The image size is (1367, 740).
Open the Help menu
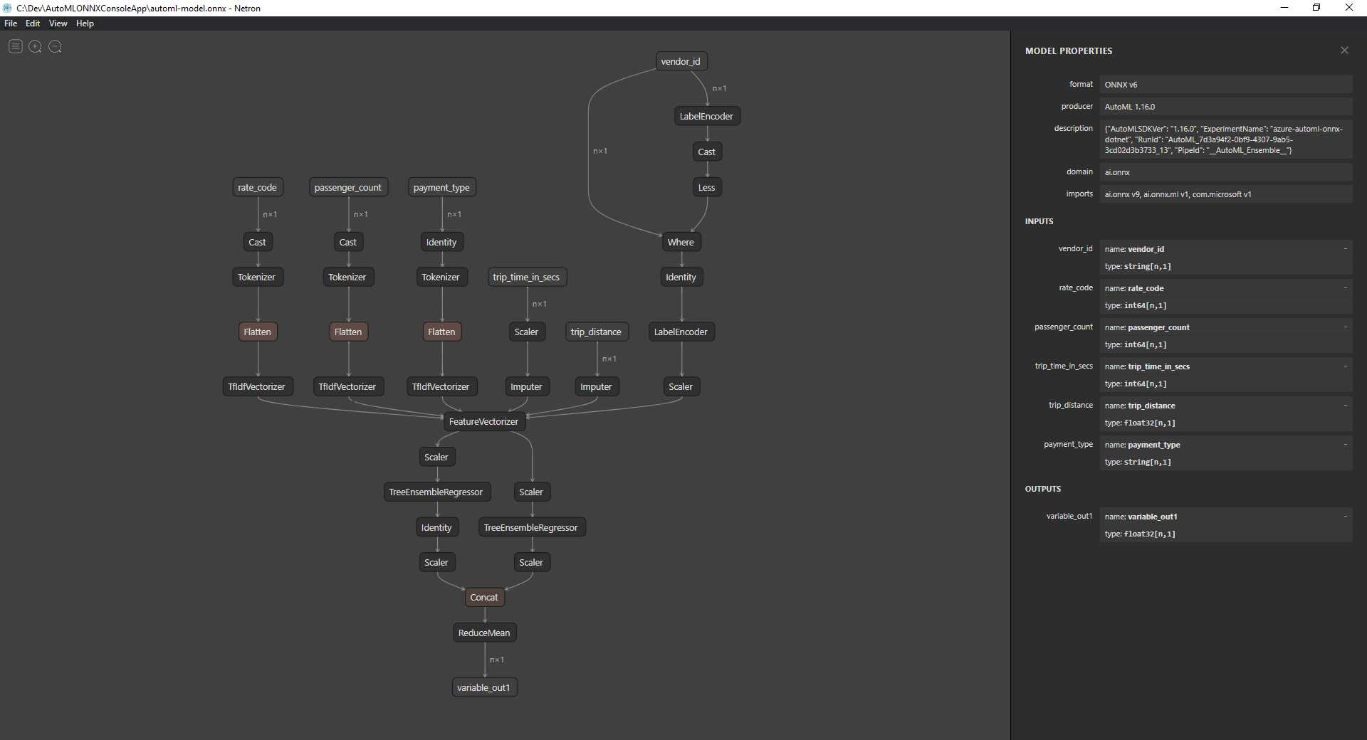pyautogui.click(x=85, y=23)
